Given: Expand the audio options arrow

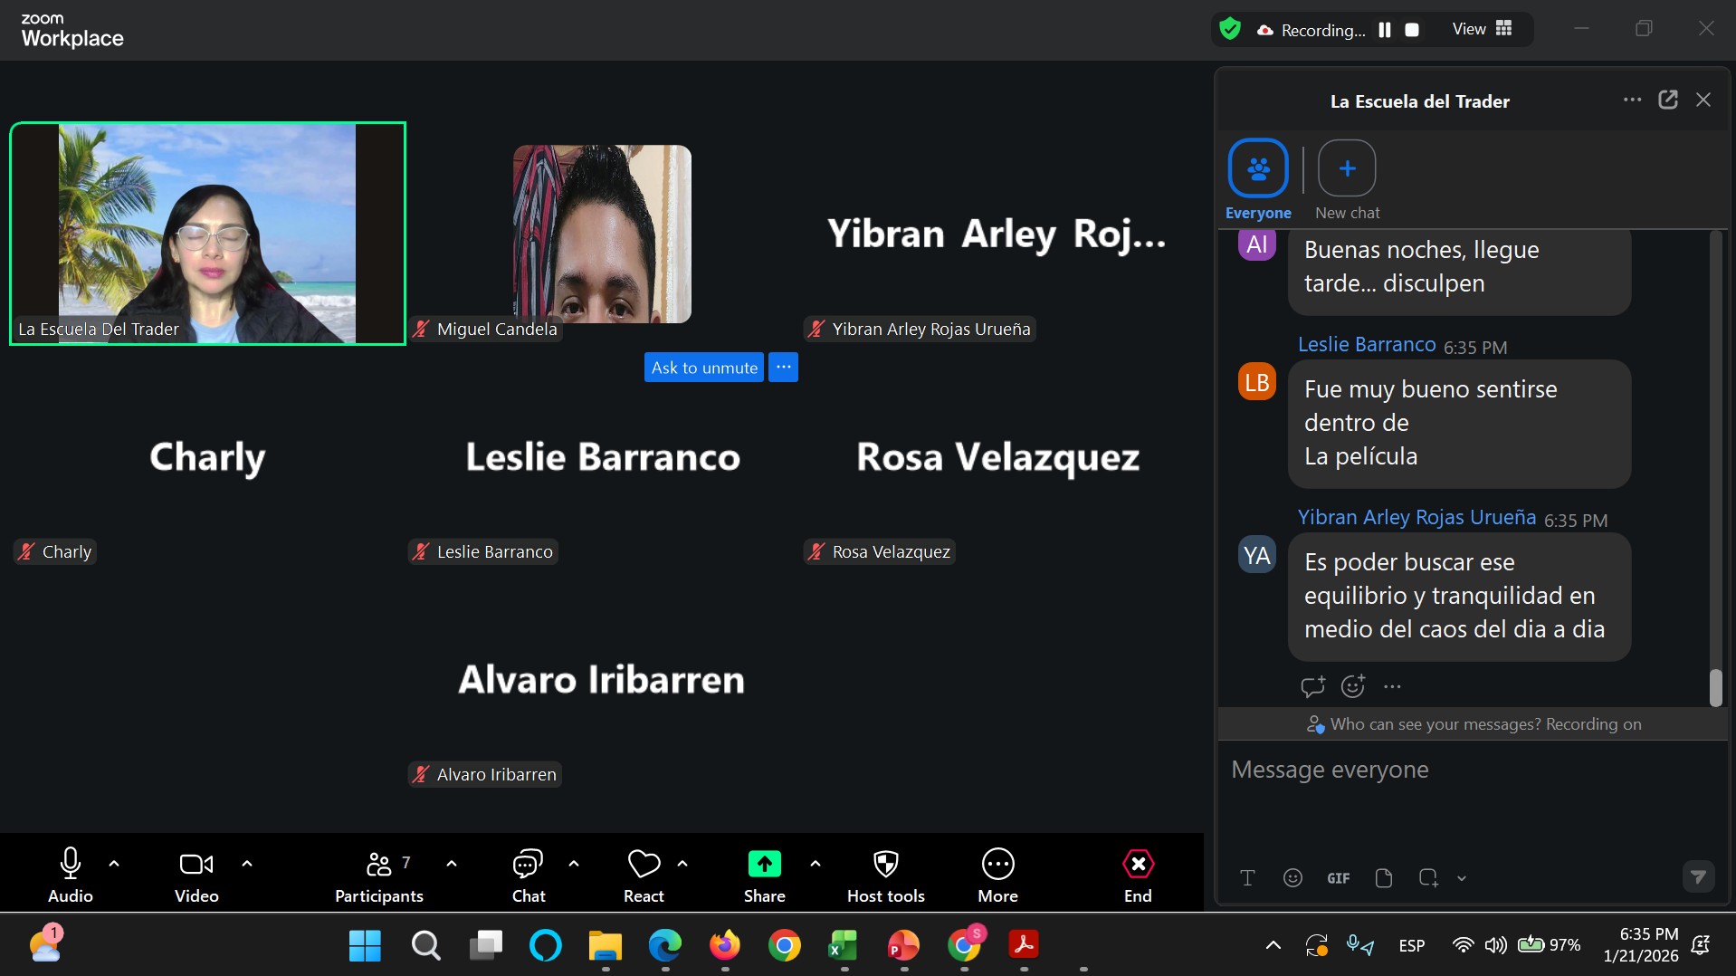Looking at the screenshot, I should point(114,864).
